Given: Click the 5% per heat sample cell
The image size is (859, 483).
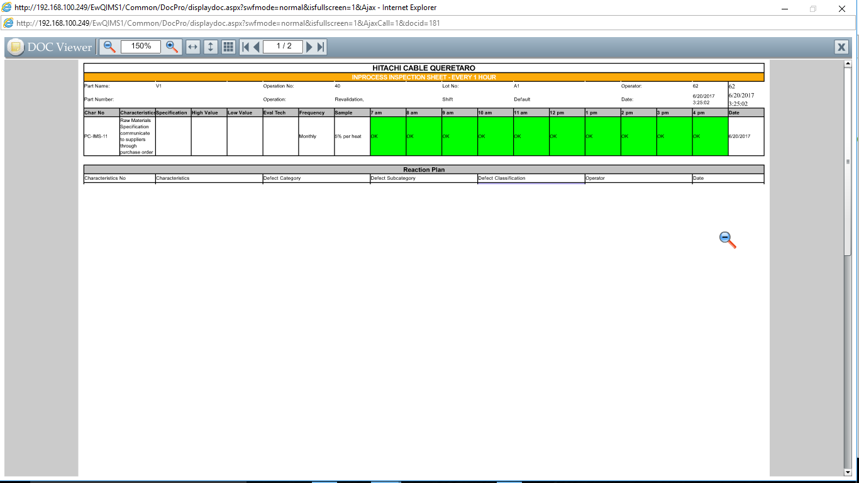Looking at the screenshot, I should click(x=353, y=136).
